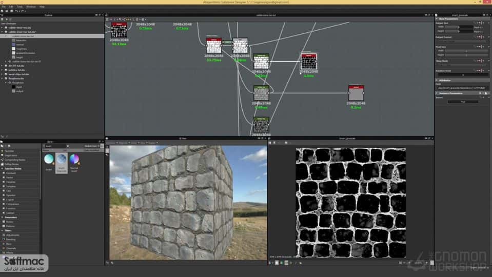The image size is (492, 277).
Task: Open Compositing Nodes category in Library
Action: 15,160
